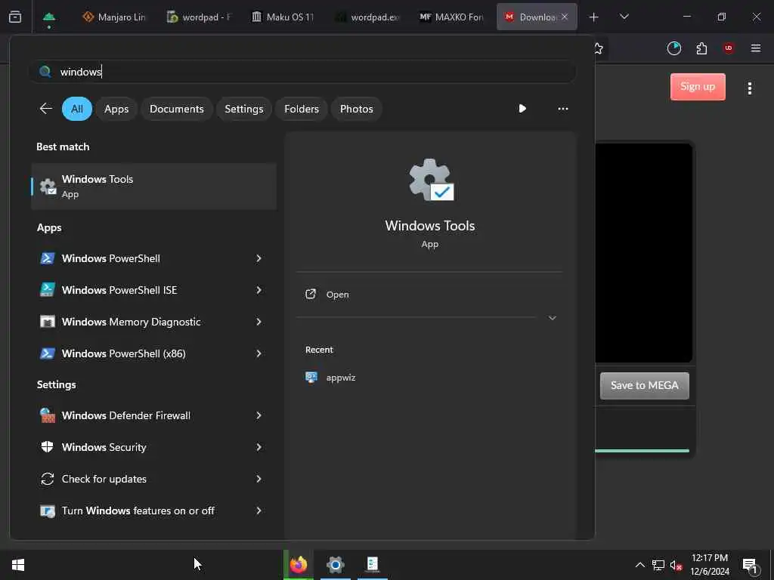This screenshot has width=774, height=580.
Task: Expand Turn Windows features chevron
Action: tap(259, 511)
